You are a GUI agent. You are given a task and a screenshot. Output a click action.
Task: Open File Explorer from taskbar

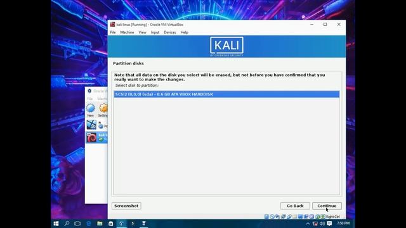pyautogui.click(x=100, y=224)
